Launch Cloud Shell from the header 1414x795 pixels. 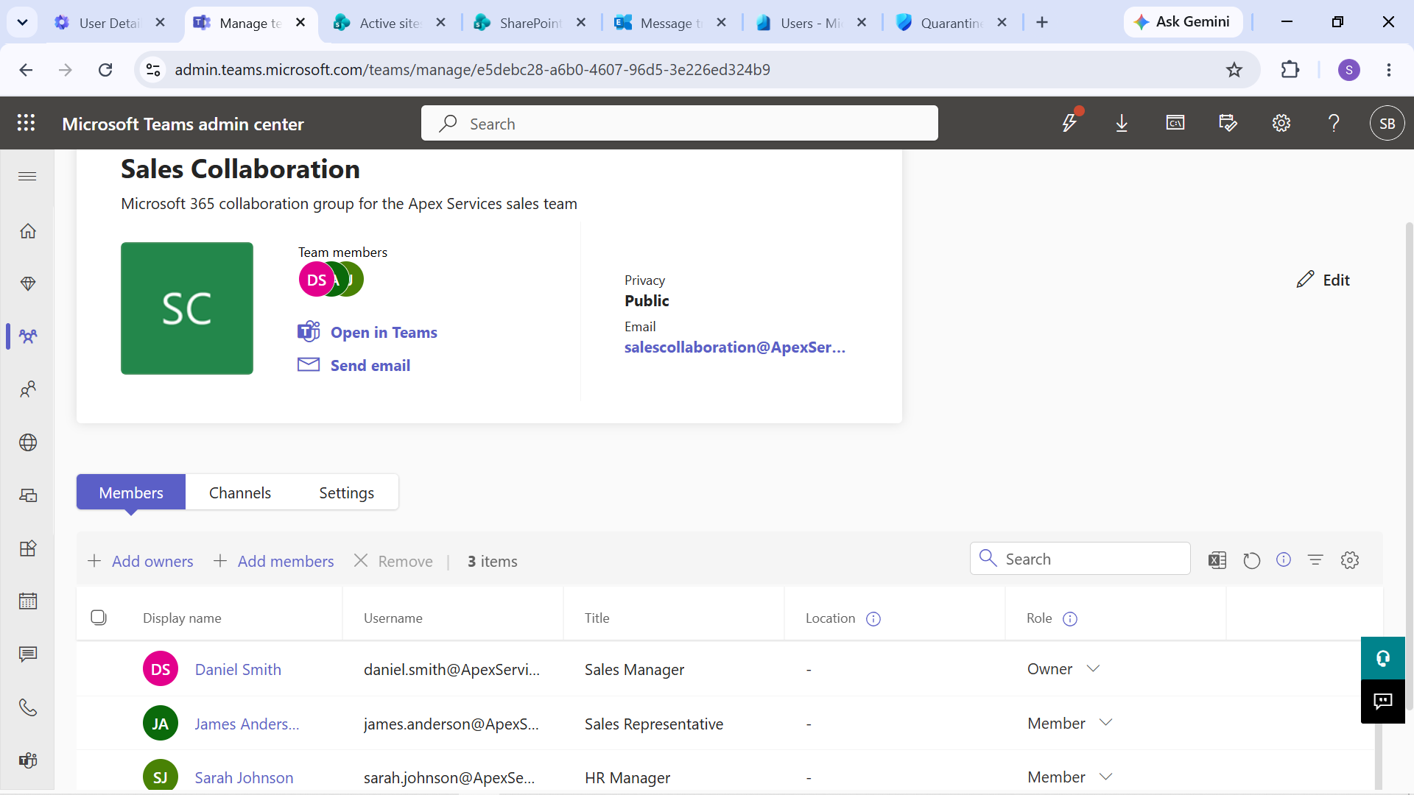(x=1175, y=123)
